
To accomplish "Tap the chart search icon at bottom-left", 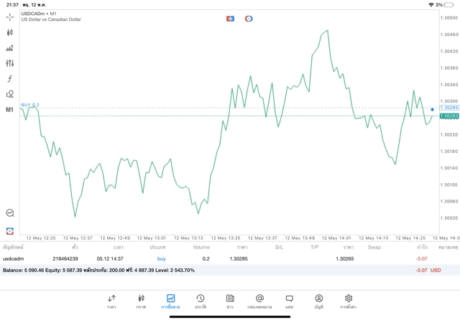I will 10,213.
